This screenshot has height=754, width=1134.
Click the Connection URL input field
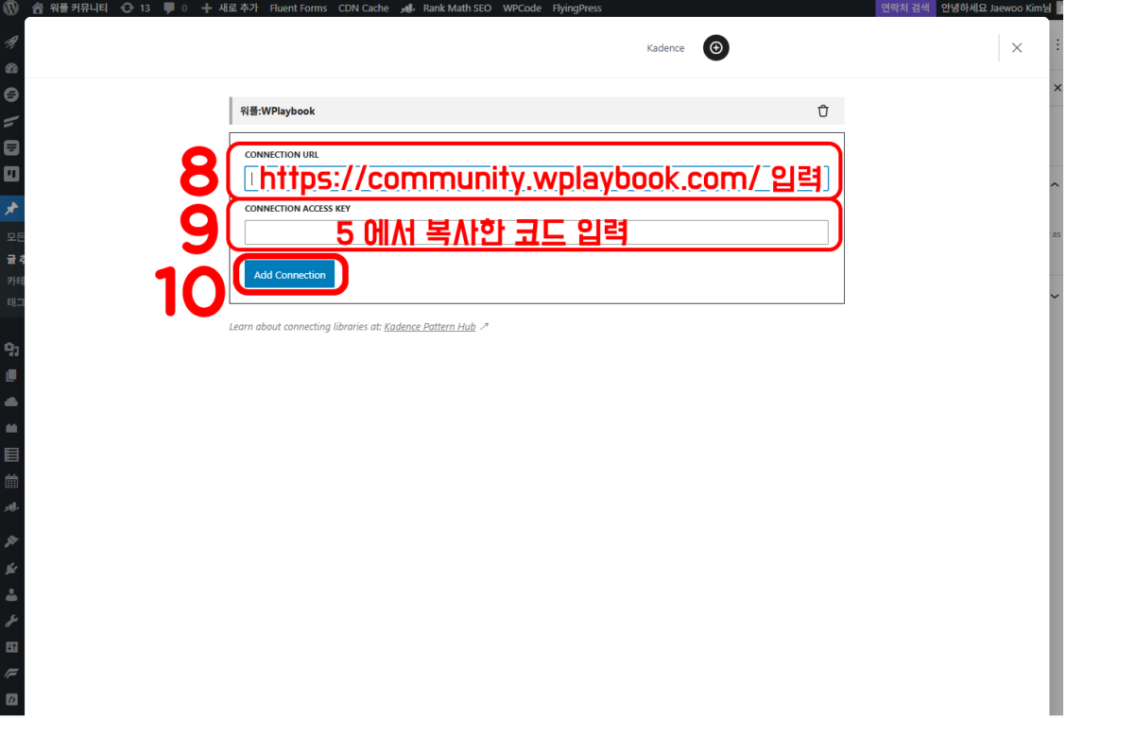point(537,179)
